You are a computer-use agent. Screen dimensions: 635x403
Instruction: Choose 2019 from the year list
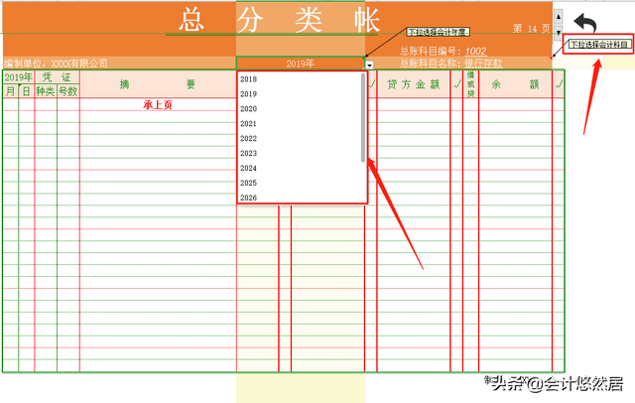pyautogui.click(x=248, y=94)
